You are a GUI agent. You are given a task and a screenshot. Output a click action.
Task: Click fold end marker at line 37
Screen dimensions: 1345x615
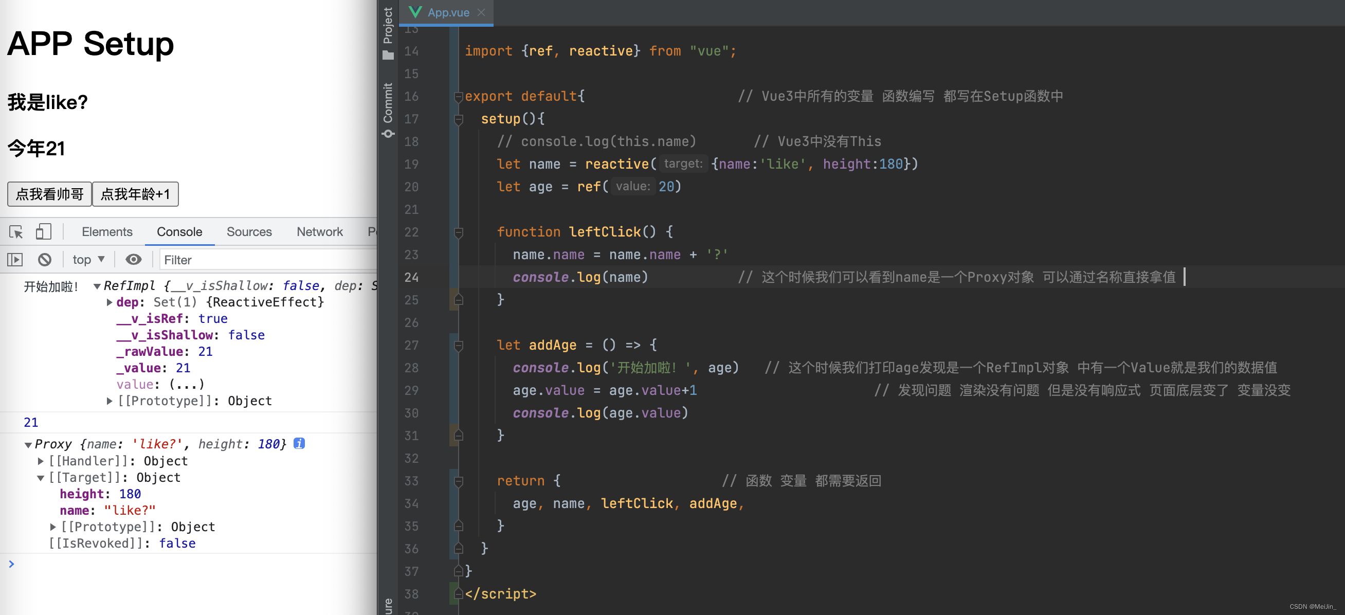tap(459, 571)
